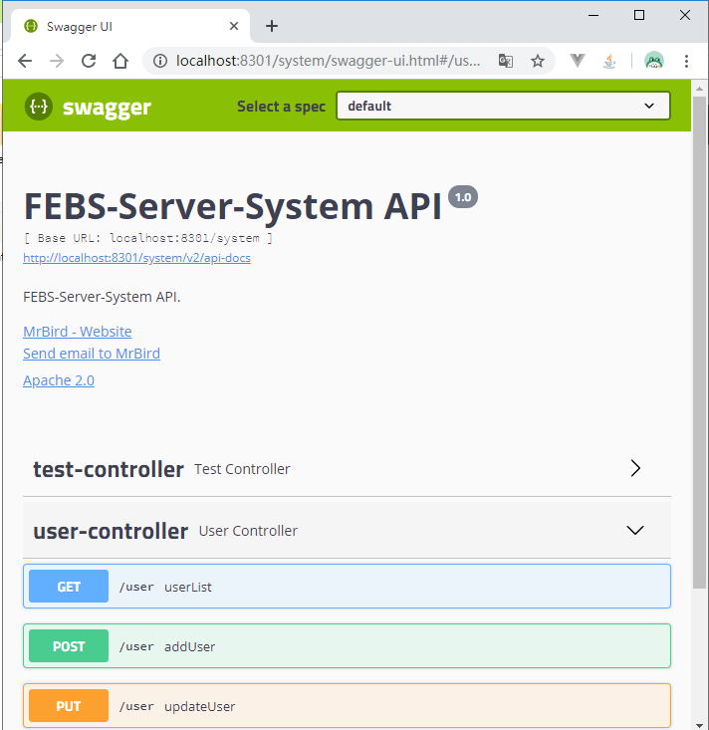Viewport: 709px width, 730px height.
Task: Expand the test-controller section chevron
Action: click(x=635, y=468)
